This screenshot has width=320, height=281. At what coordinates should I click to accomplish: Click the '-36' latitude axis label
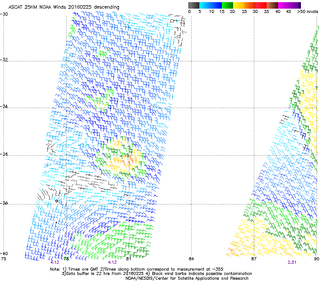click(4, 154)
